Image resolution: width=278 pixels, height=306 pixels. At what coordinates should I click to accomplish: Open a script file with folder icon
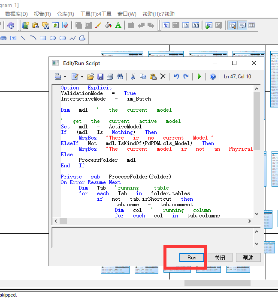tap(91, 77)
